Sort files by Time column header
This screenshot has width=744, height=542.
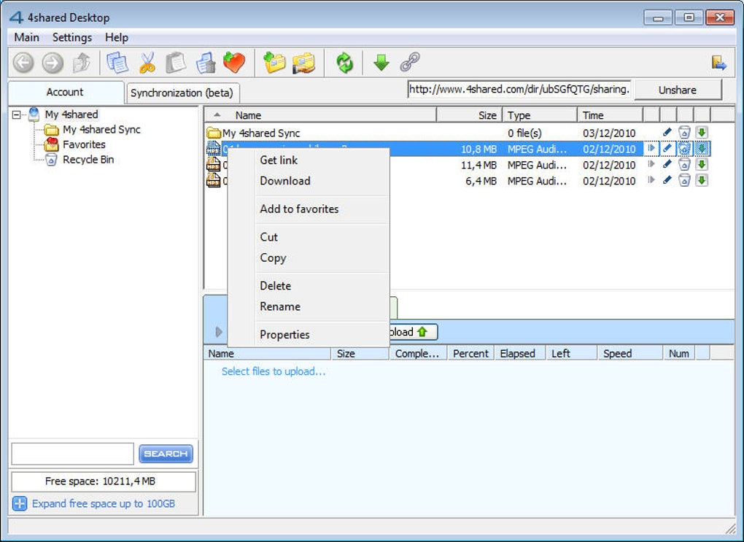pos(611,115)
